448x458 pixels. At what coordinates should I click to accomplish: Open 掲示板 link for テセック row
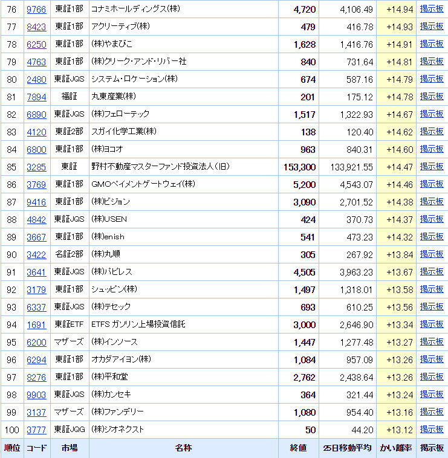tap(432, 307)
